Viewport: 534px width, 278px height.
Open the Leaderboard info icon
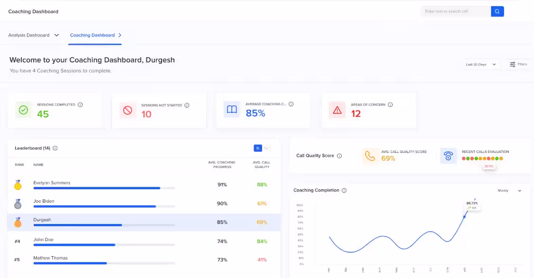[55, 148]
